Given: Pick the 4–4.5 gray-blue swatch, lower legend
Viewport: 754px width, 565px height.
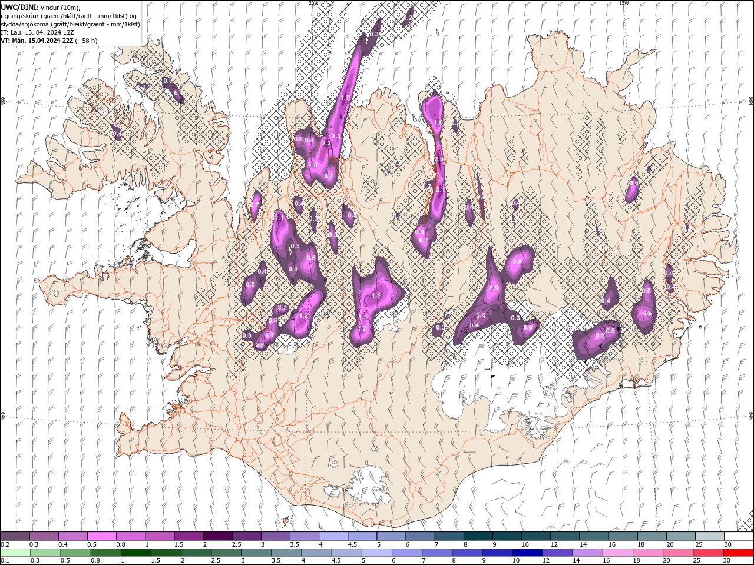Looking at the screenshot, I should tap(316, 553).
